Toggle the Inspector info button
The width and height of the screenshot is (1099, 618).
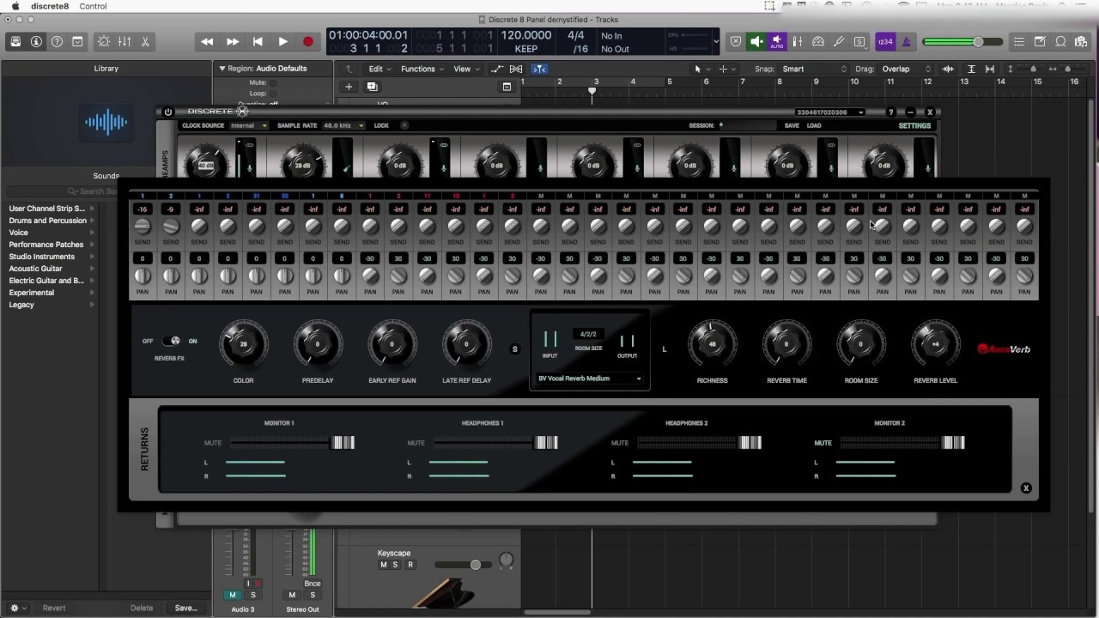click(36, 41)
